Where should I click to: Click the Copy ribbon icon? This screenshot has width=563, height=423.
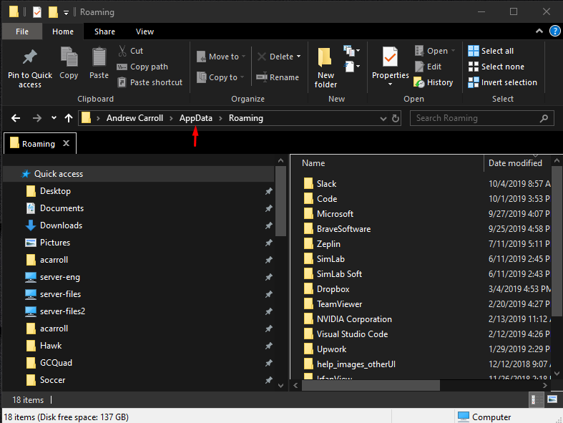point(69,57)
